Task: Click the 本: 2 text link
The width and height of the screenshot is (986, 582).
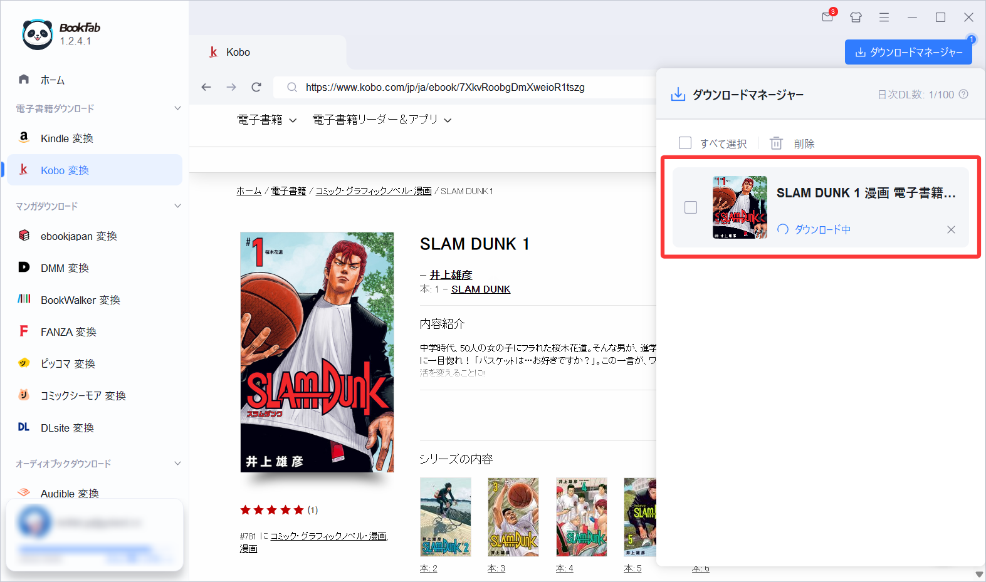Action: [429, 568]
